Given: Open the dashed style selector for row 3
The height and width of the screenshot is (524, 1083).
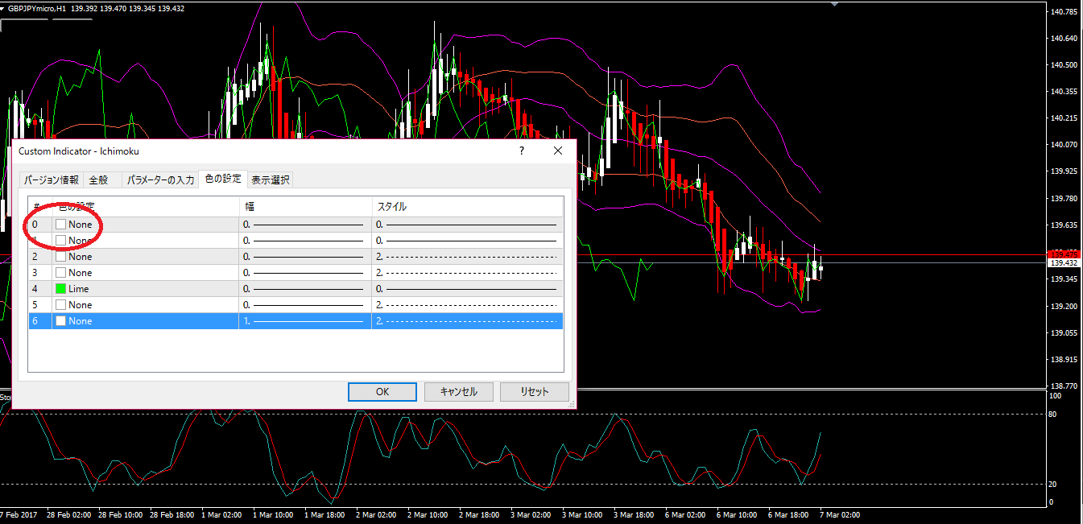Looking at the screenshot, I should tap(467, 273).
